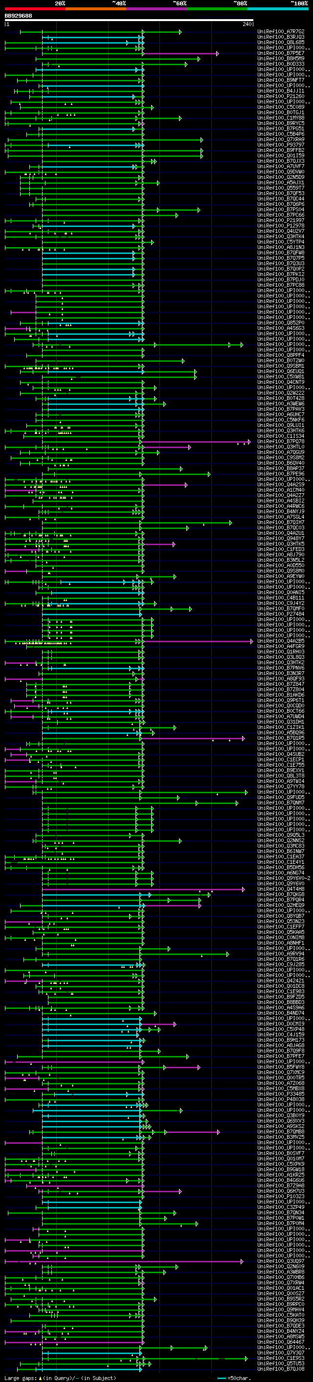Image resolution: width=313 pixels, height=1382 pixels.
Task: Select the UniRef100_Q9LUI1 label
Action: click(281, 426)
